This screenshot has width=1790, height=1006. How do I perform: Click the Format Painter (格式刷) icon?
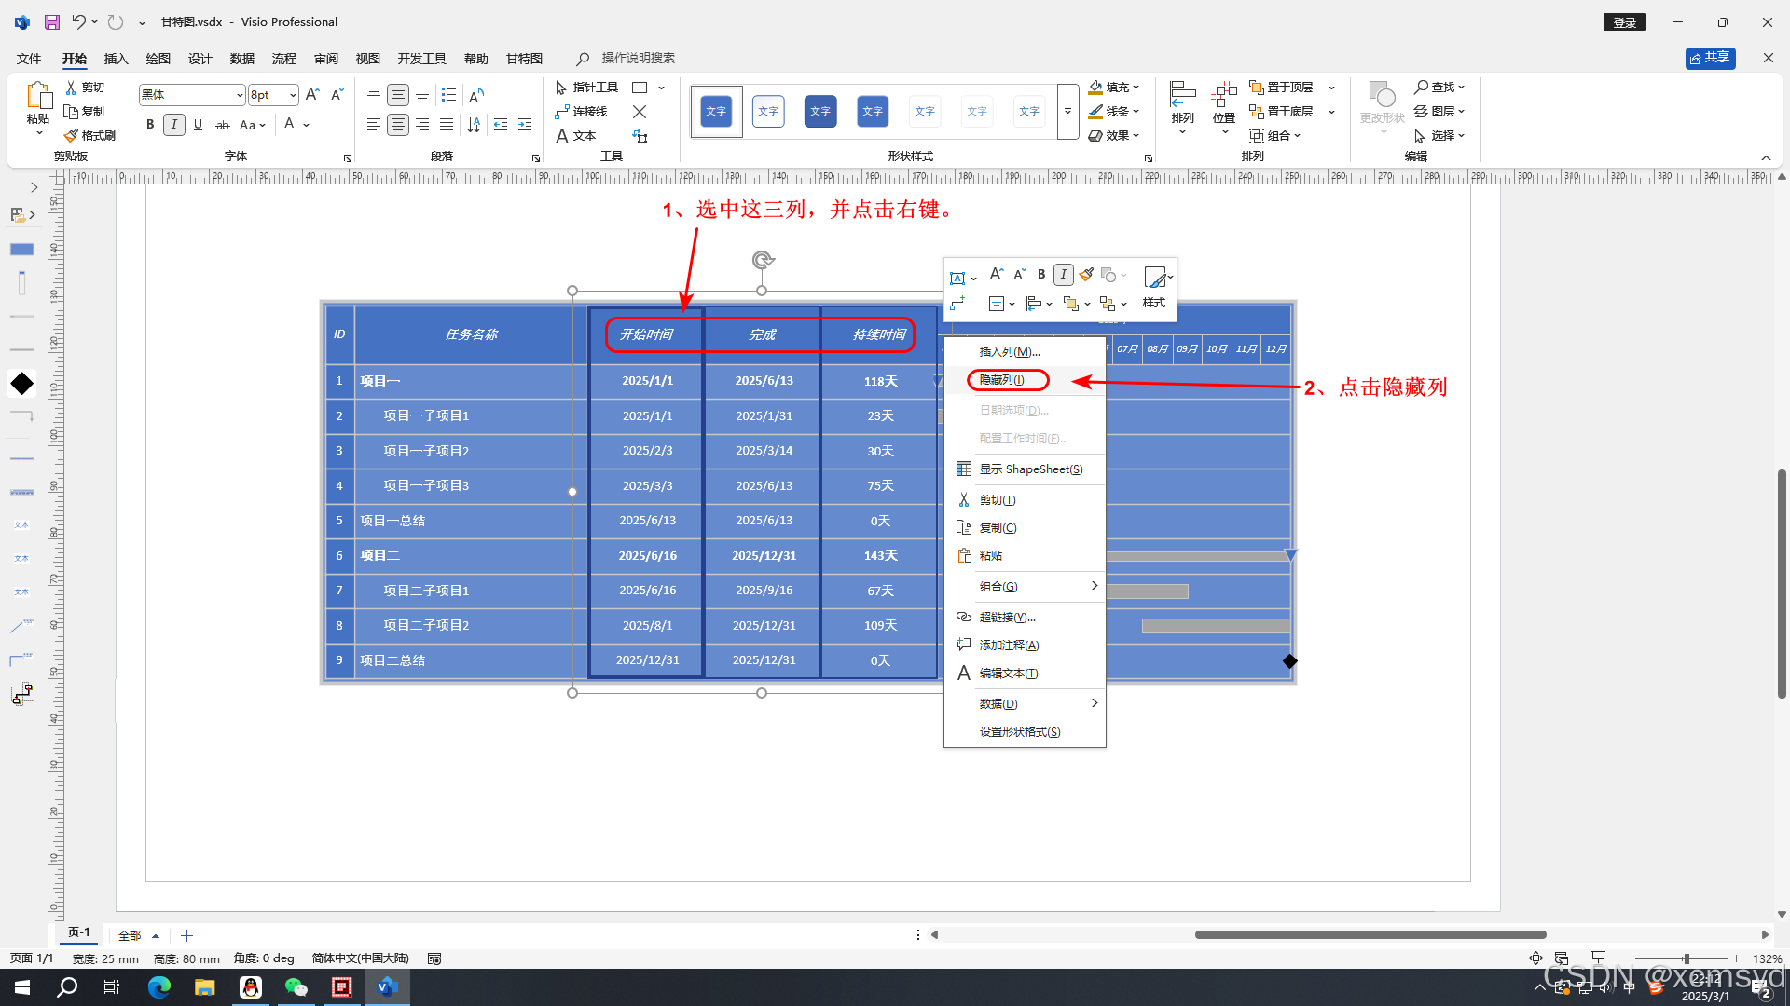(x=72, y=135)
